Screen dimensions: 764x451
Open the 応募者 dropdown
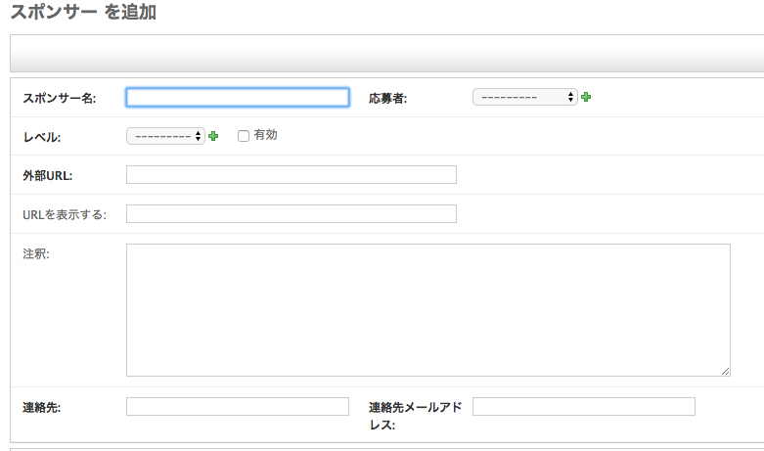(x=524, y=97)
